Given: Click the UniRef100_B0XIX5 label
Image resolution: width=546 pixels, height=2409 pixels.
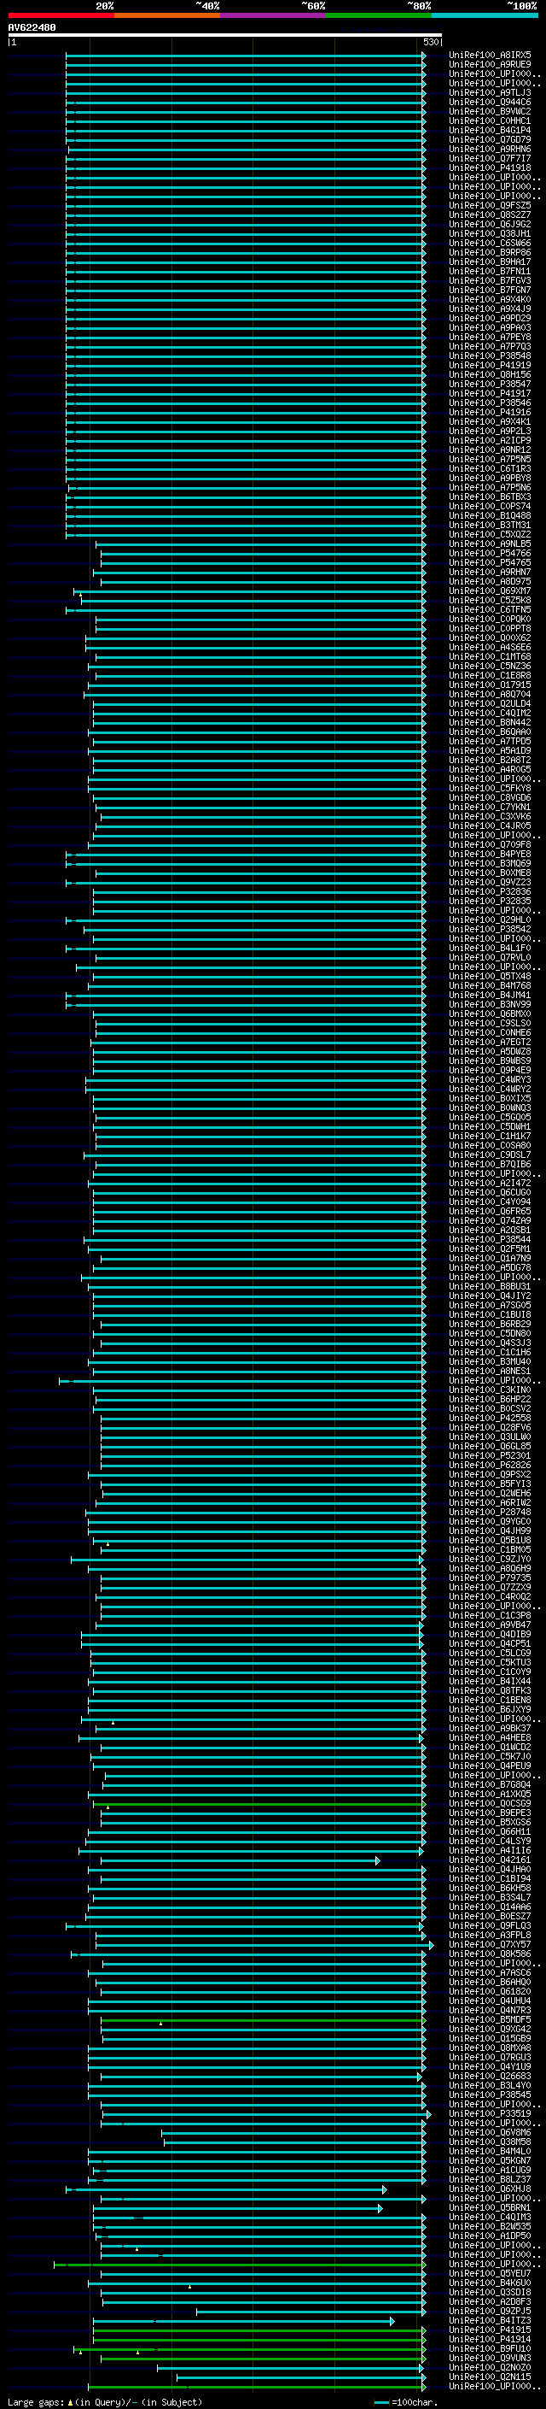Looking at the screenshot, I should coord(490,1098).
